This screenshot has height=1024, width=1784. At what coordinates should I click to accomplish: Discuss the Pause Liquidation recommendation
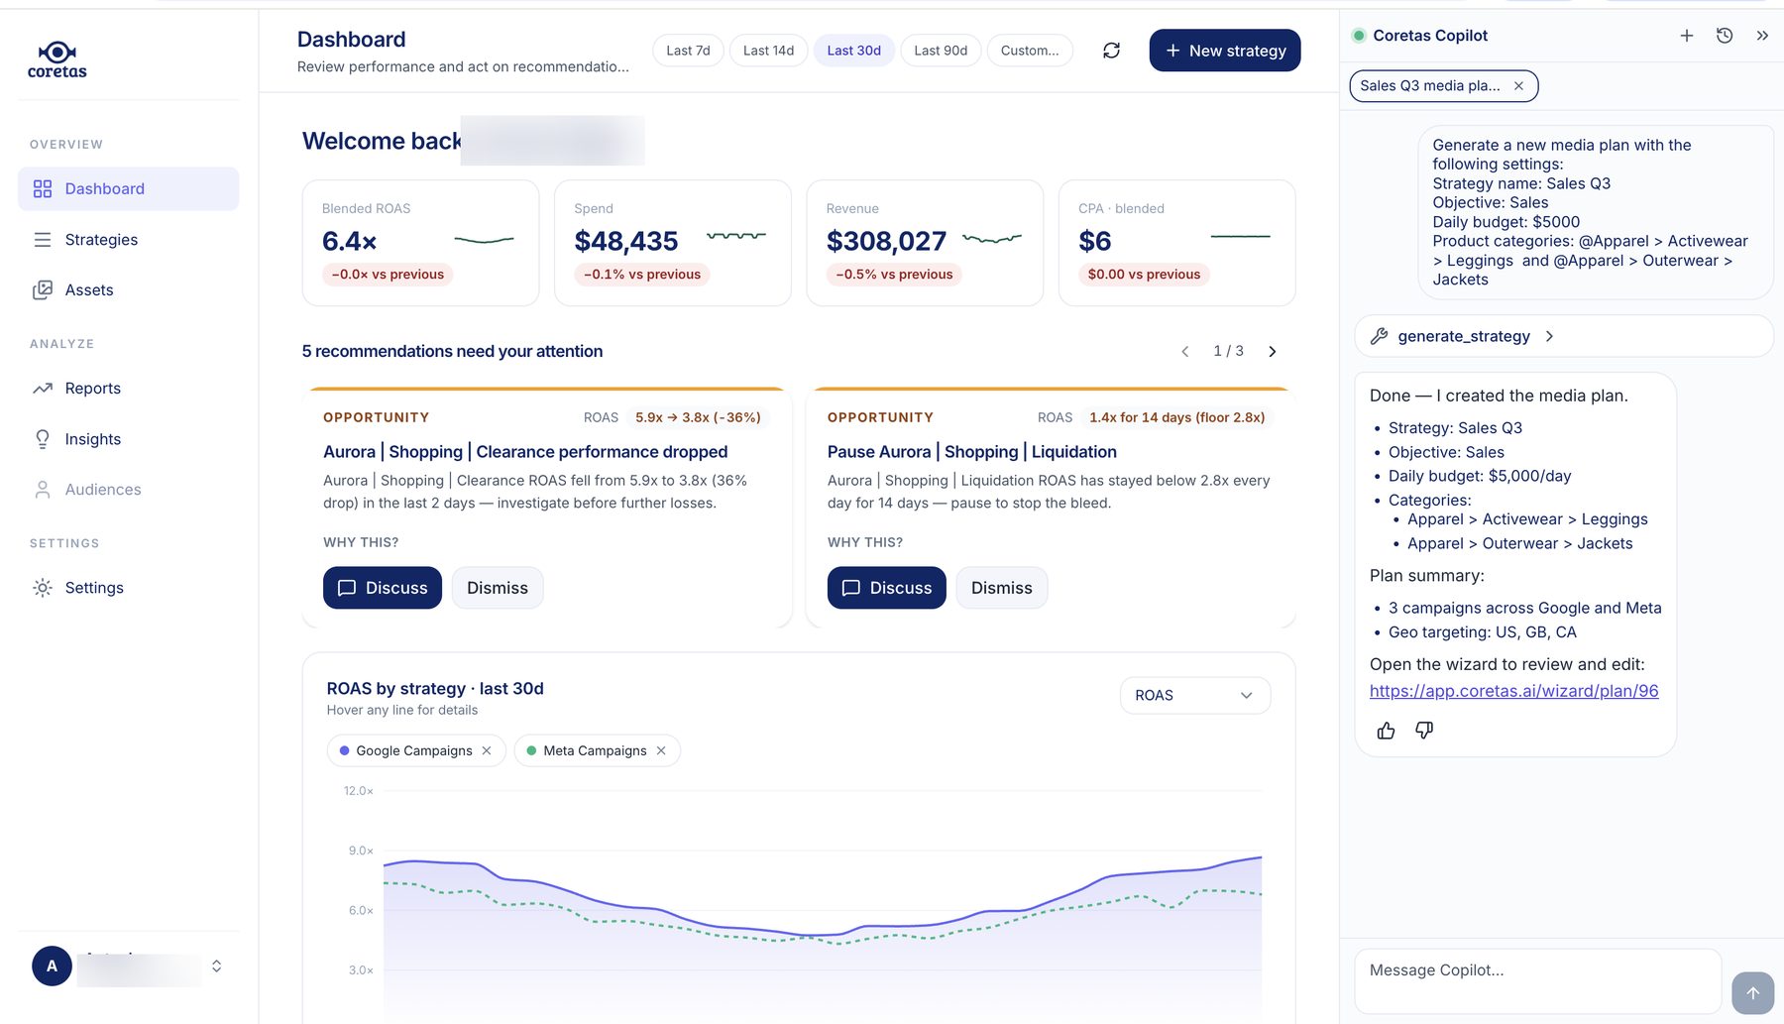[887, 588]
